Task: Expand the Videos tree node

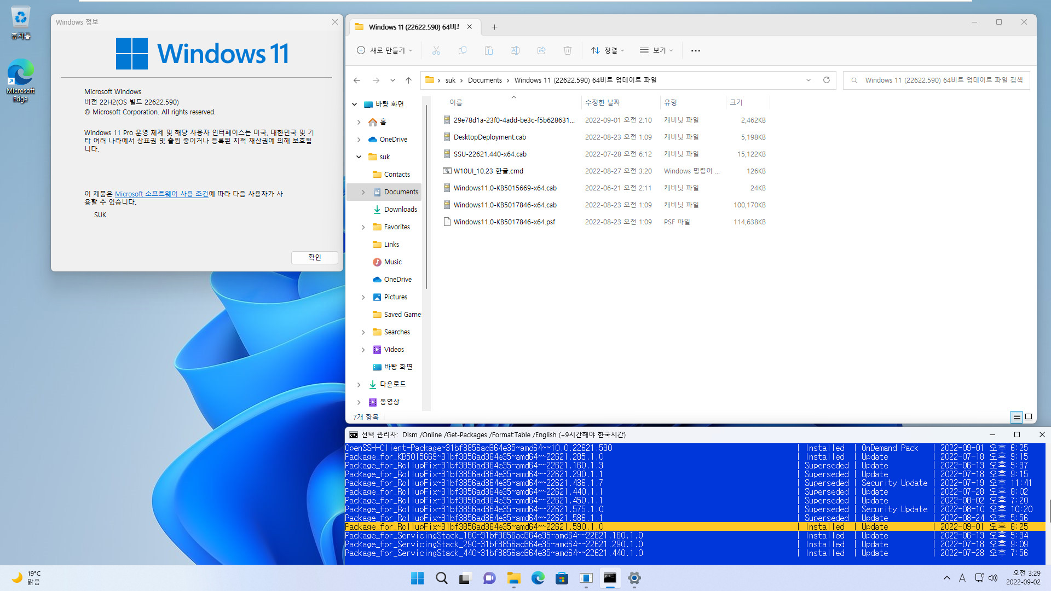Action: click(x=363, y=350)
